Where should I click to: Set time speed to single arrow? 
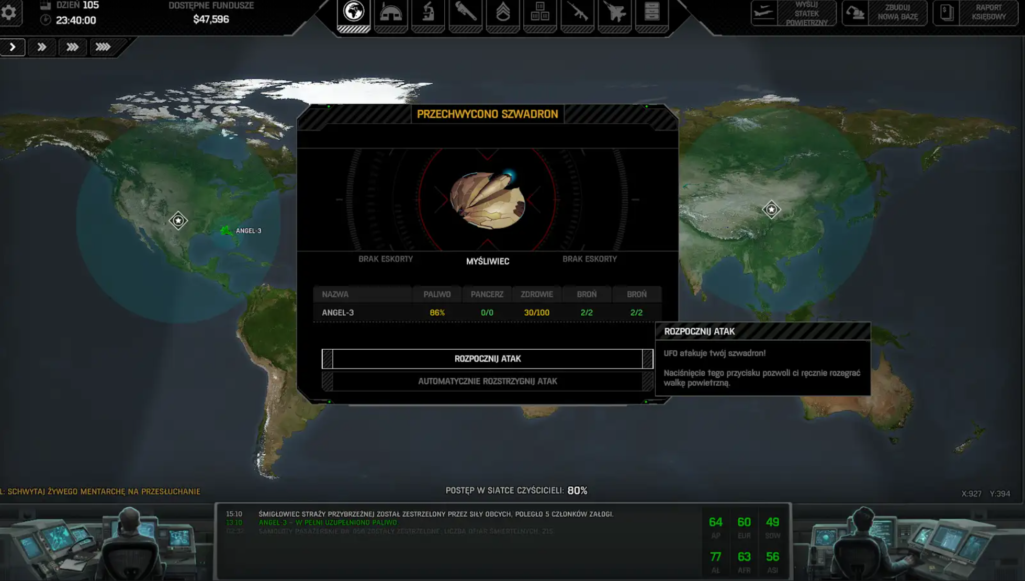[13, 47]
